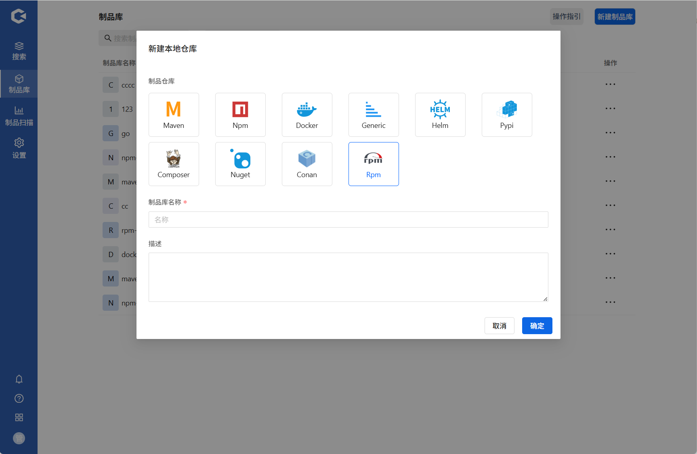This screenshot has height=454, width=697.
Task: Click the app logo in sidebar
Action: pyautogui.click(x=19, y=16)
